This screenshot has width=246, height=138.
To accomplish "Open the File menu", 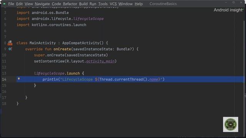I will point(11,4).
